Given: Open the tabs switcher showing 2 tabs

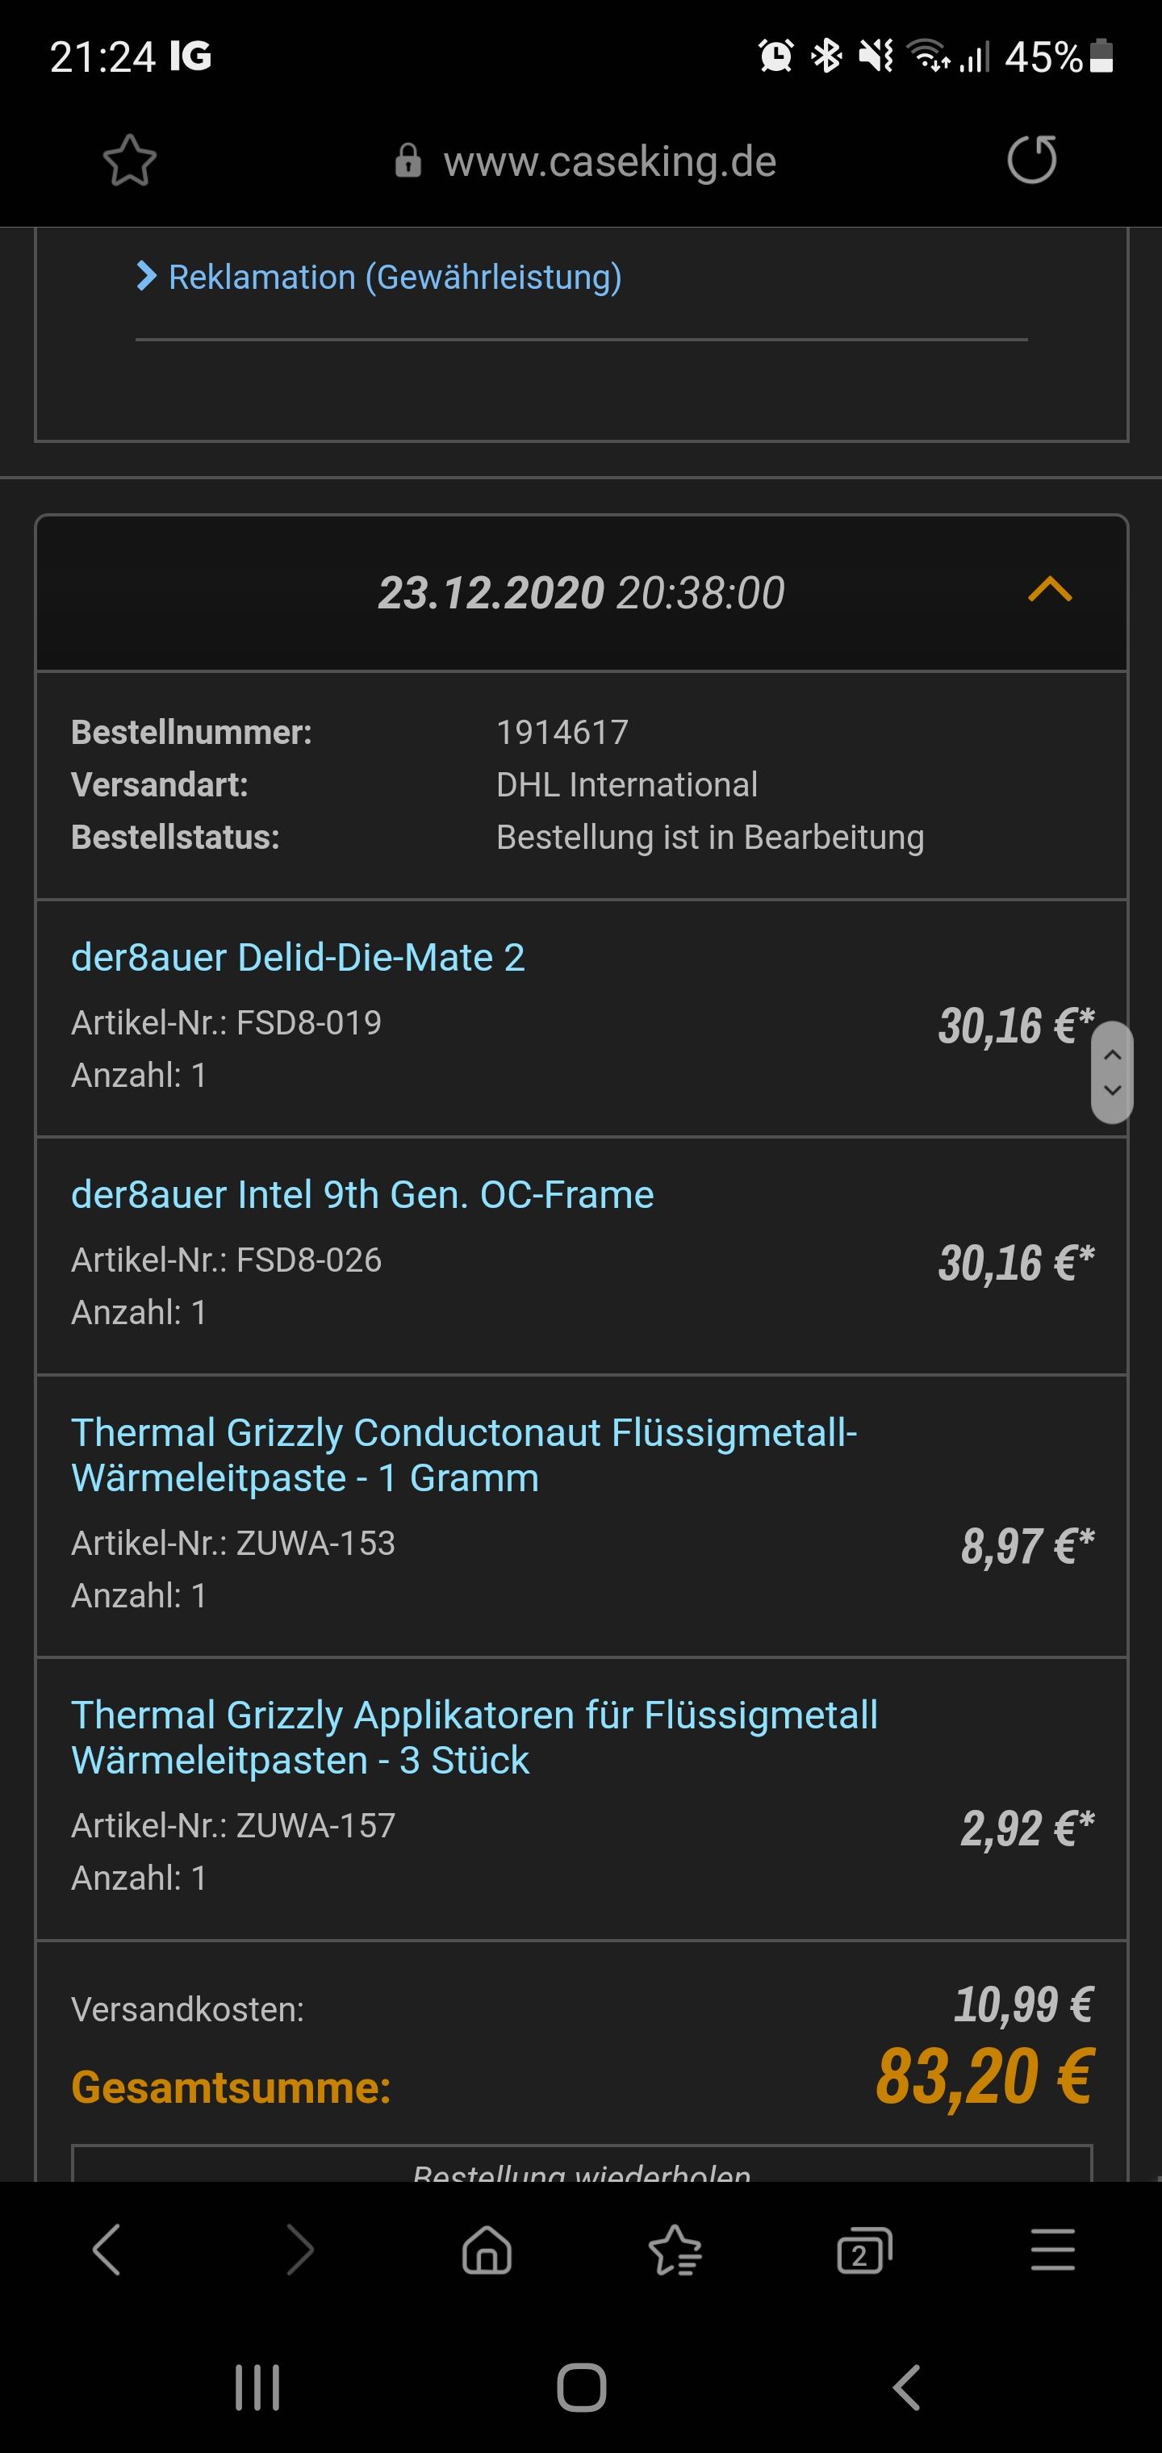Looking at the screenshot, I should coord(864,2250).
